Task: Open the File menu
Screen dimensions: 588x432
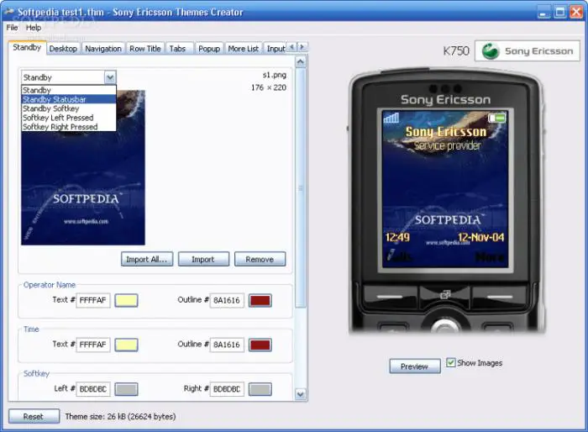Action: (x=12, y=28)
